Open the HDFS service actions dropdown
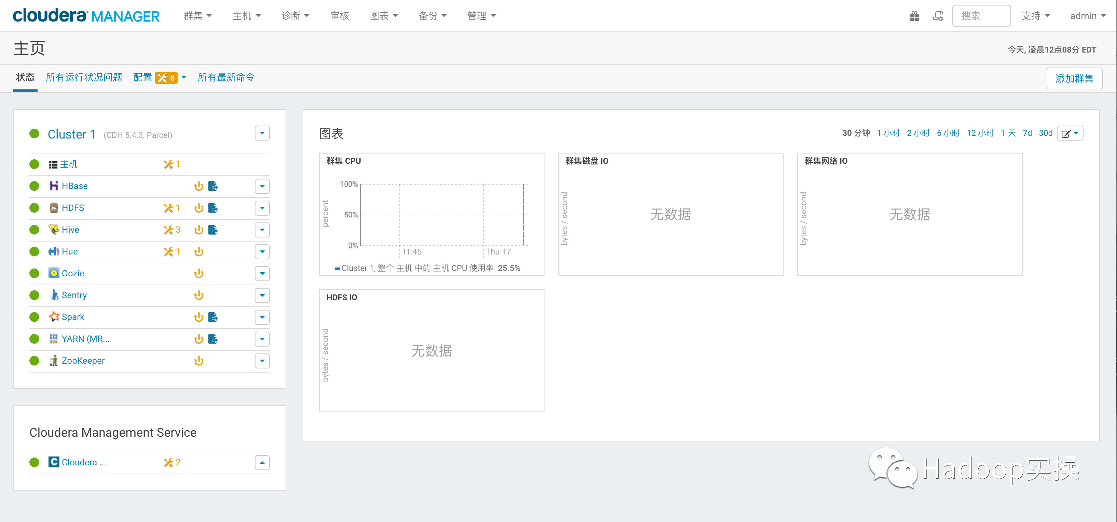Screen dimensions: 1117x522 [262, 208]
